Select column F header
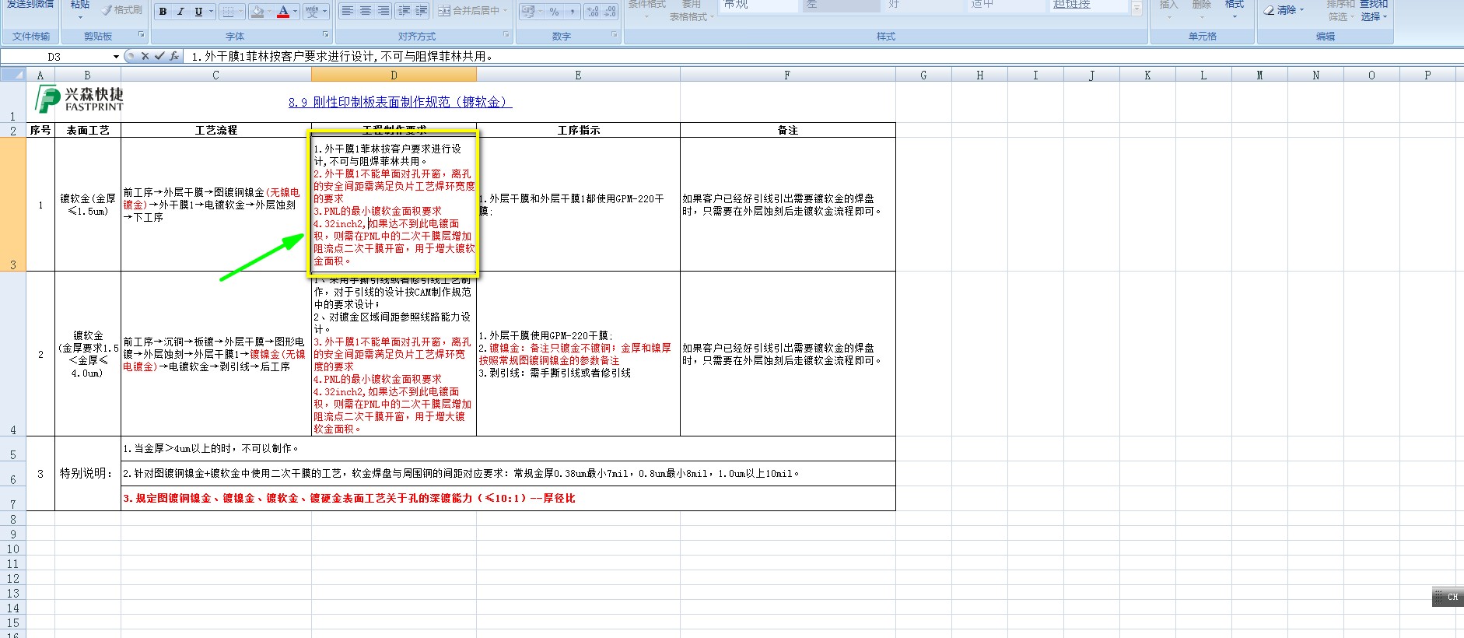1464x638 pixels. pyautogui.click(x=787, y=75)
